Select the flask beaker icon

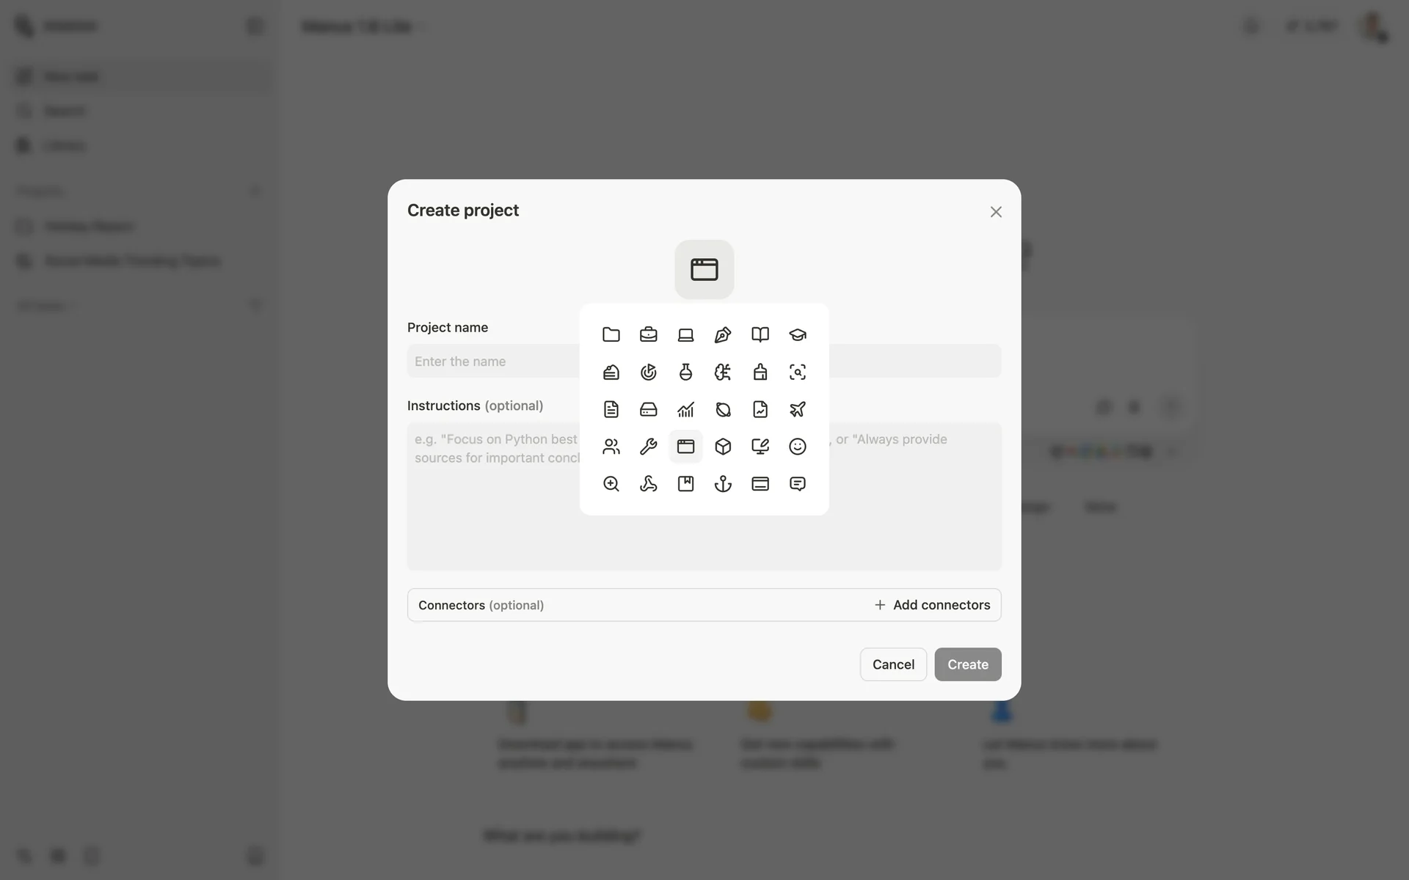coord(685,373)
